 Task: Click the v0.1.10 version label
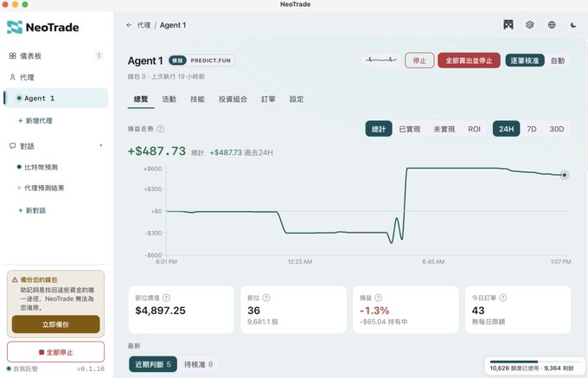tap(91, 368)
